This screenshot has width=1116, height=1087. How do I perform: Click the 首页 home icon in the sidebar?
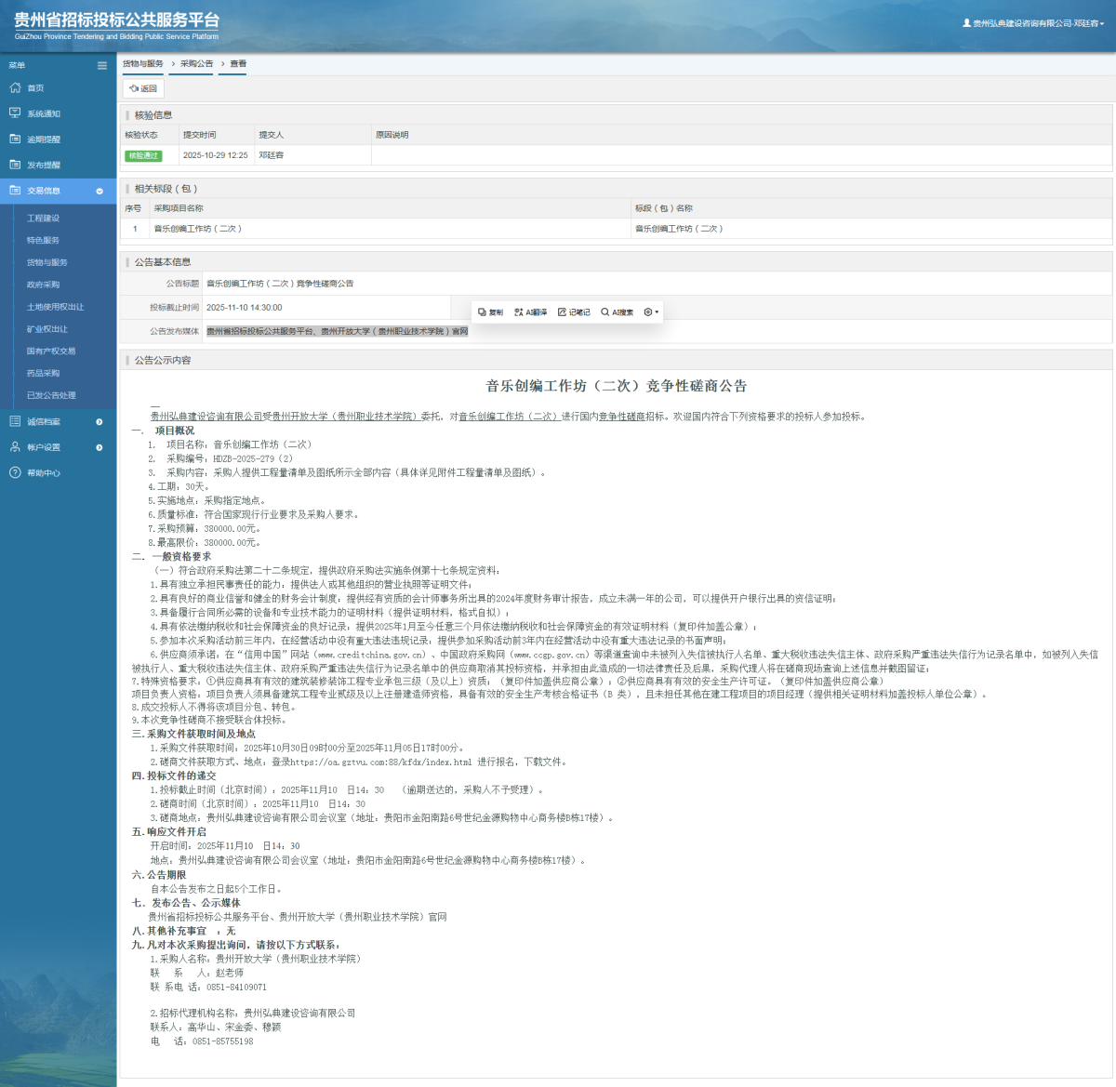pyautogui.click(x=15, y=88)
